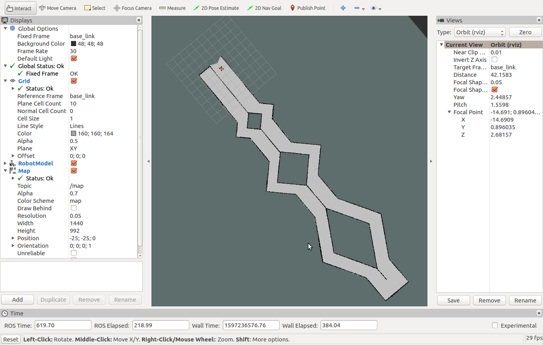Click the Grid display icon
The image size is (543, 345).
coord(13,81)
